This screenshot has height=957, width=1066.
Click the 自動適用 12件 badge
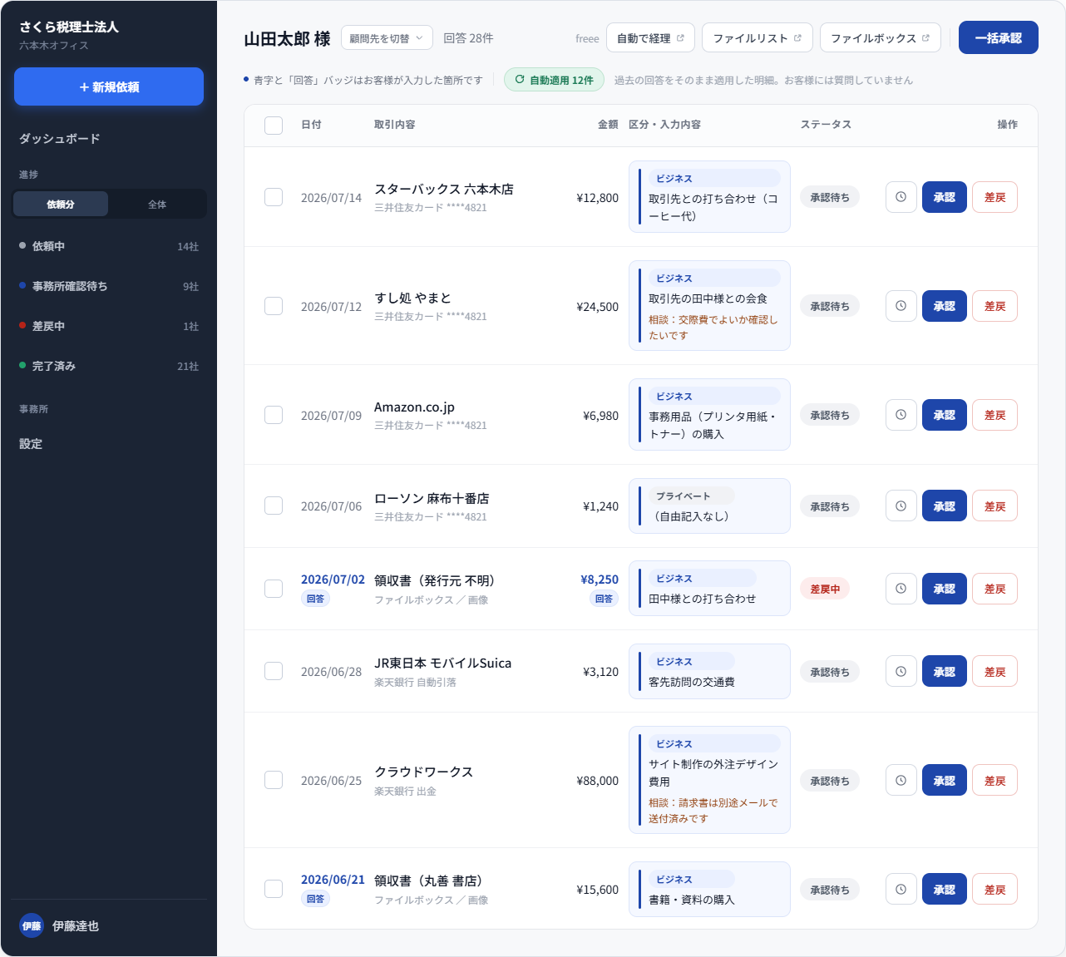pyautogui.click(x=554, y=80)
